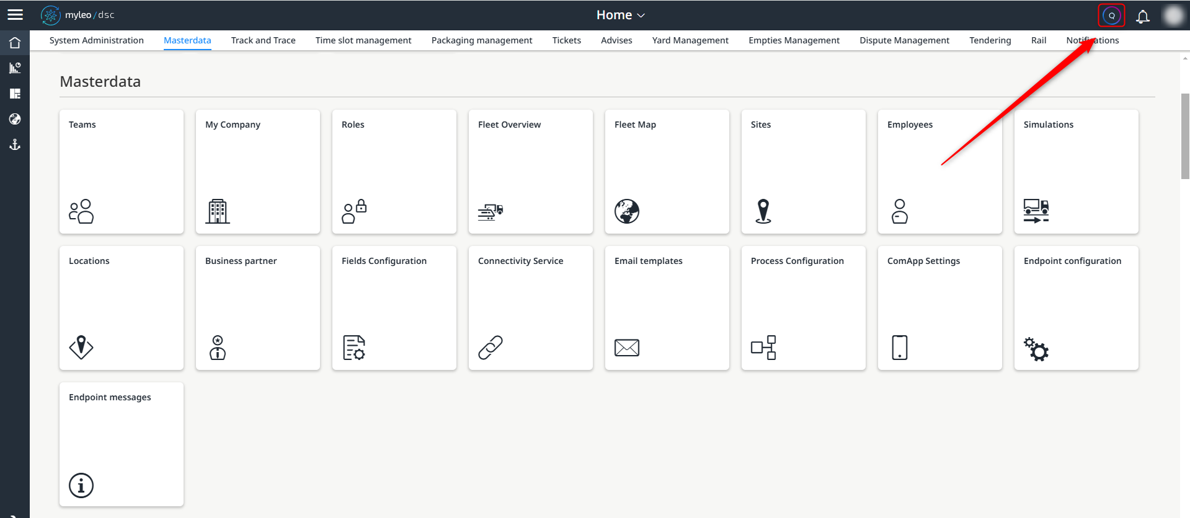1190x518 pixels.
Task: Click the Sites map pin icon
Action: [x=763, y=211]
